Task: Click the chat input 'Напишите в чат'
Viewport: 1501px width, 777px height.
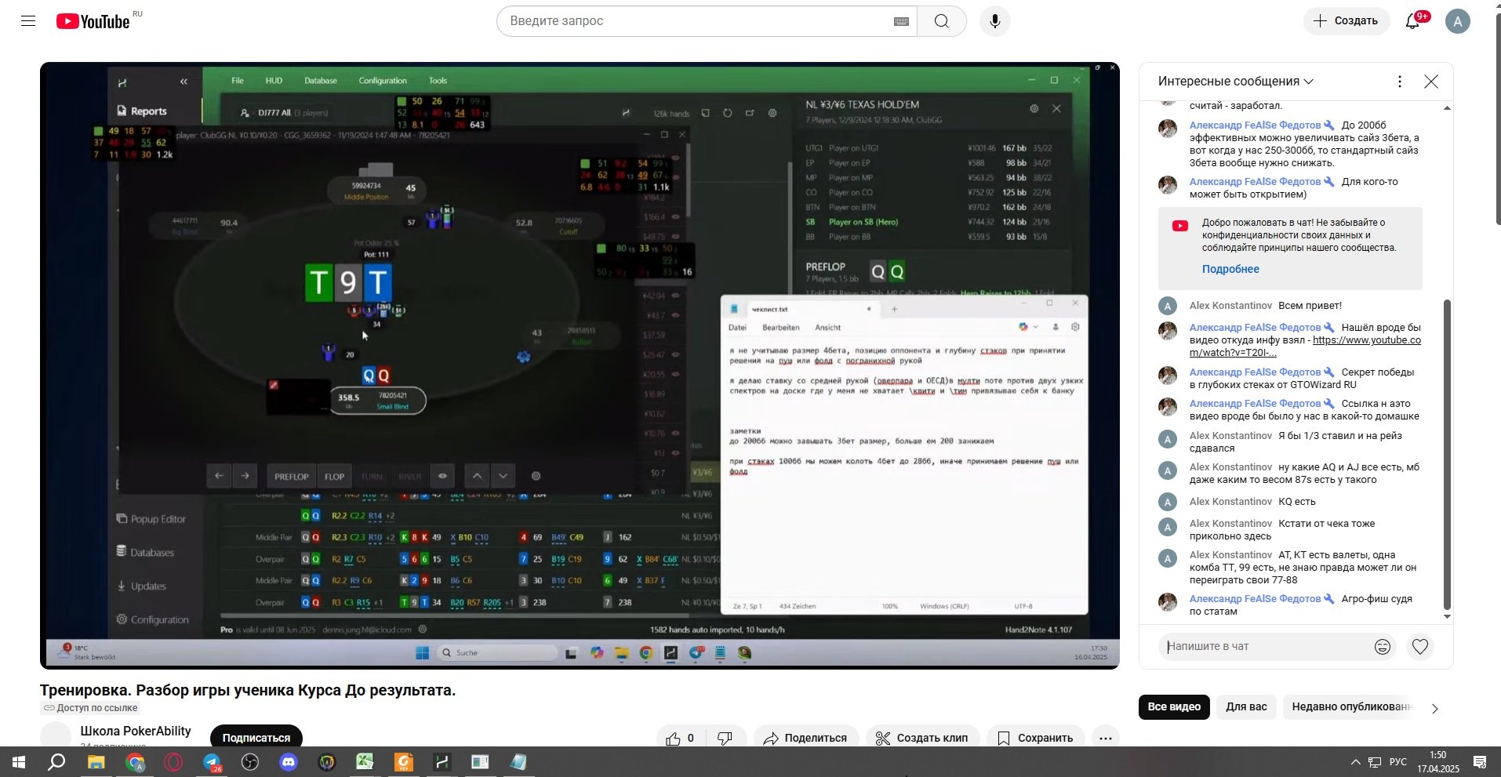Action: pos(1263,647)
